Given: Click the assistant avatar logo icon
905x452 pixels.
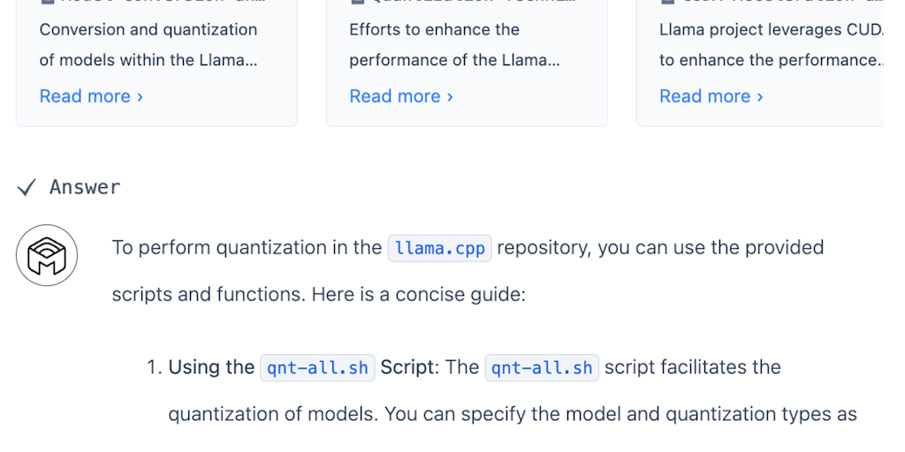Looking at the screenshot, I should coord(47,256).
